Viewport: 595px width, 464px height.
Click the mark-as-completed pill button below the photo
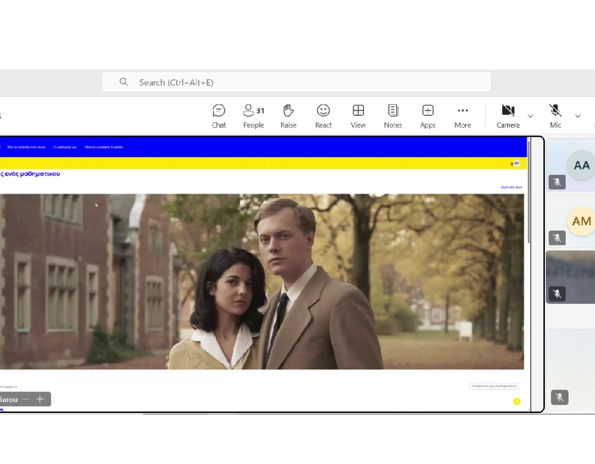[494, 386]
